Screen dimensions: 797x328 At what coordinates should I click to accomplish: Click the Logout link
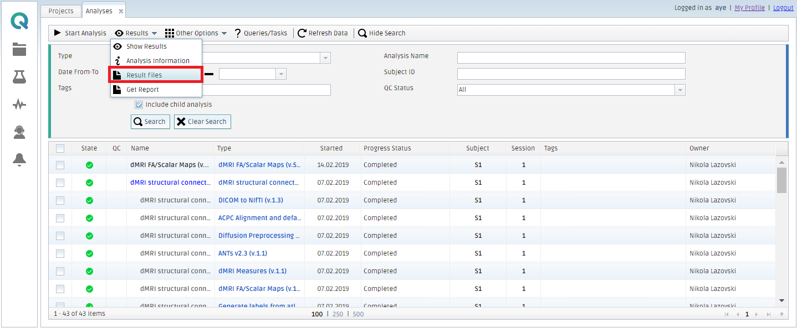(783, 8)
